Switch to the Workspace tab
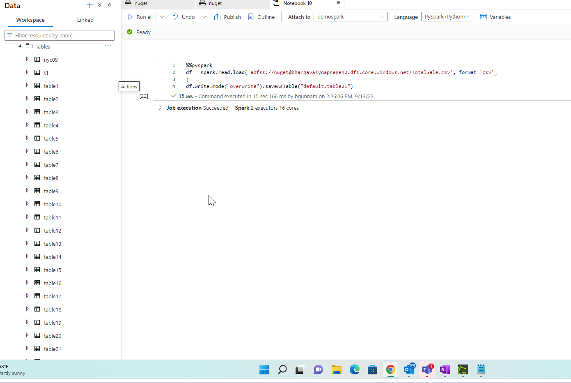The image size is (571, 383). point(30,20)
